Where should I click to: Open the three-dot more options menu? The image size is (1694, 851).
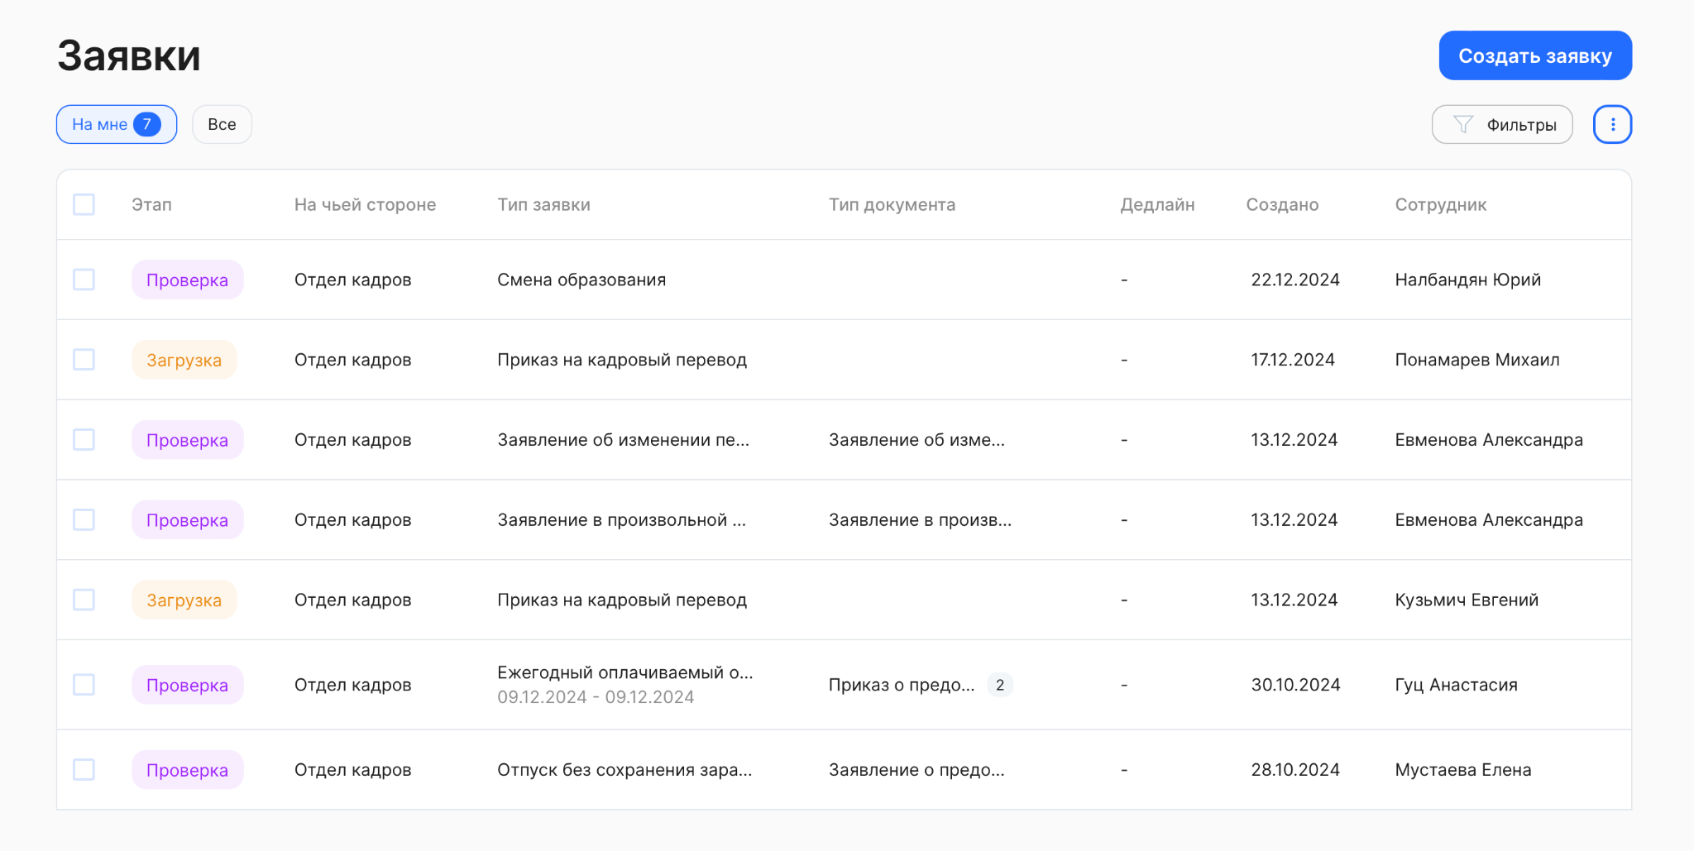click(x=1612, y=124)
